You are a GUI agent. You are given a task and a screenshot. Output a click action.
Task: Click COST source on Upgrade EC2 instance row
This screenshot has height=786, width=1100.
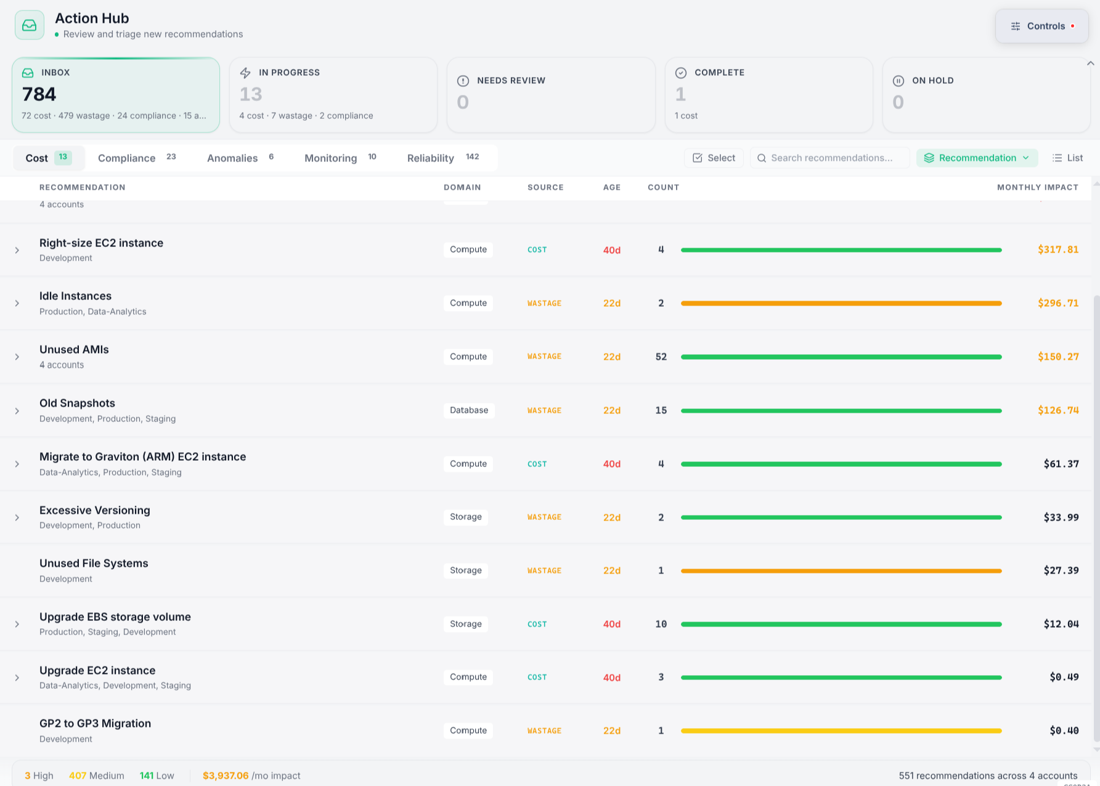click(x=537, y=677)
